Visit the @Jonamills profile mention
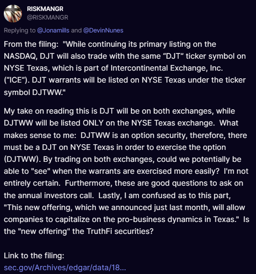Viewport: 256px width, 274px height. click(53, 31)
